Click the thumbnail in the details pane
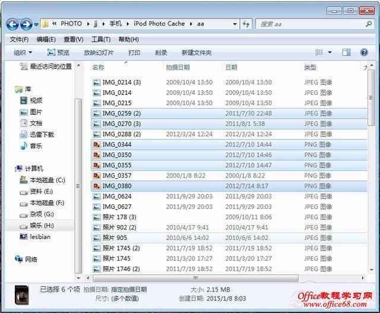 pos(21,295)
